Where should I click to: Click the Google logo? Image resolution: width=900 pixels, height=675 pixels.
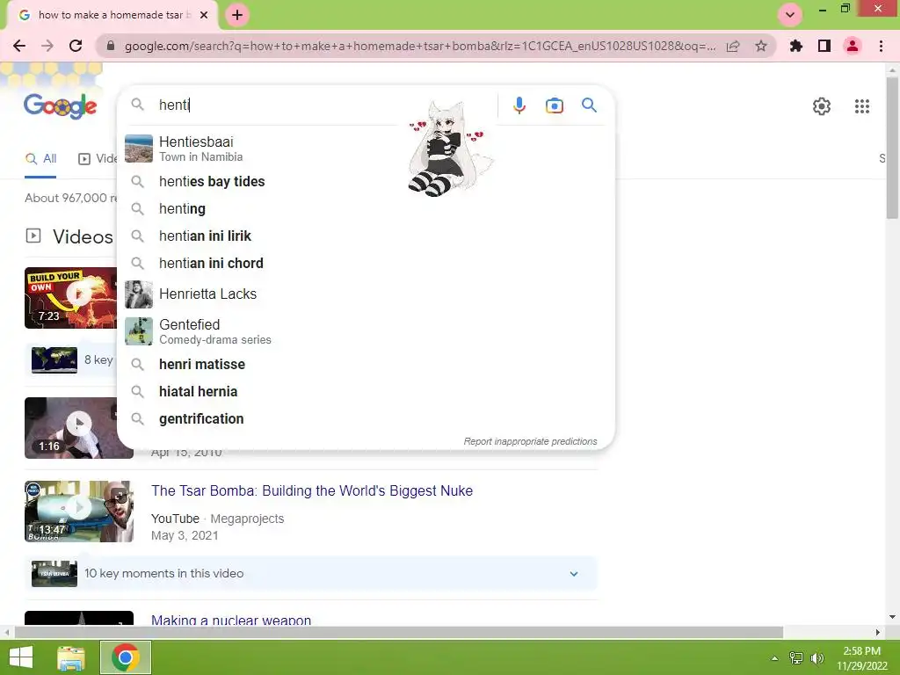61,106
